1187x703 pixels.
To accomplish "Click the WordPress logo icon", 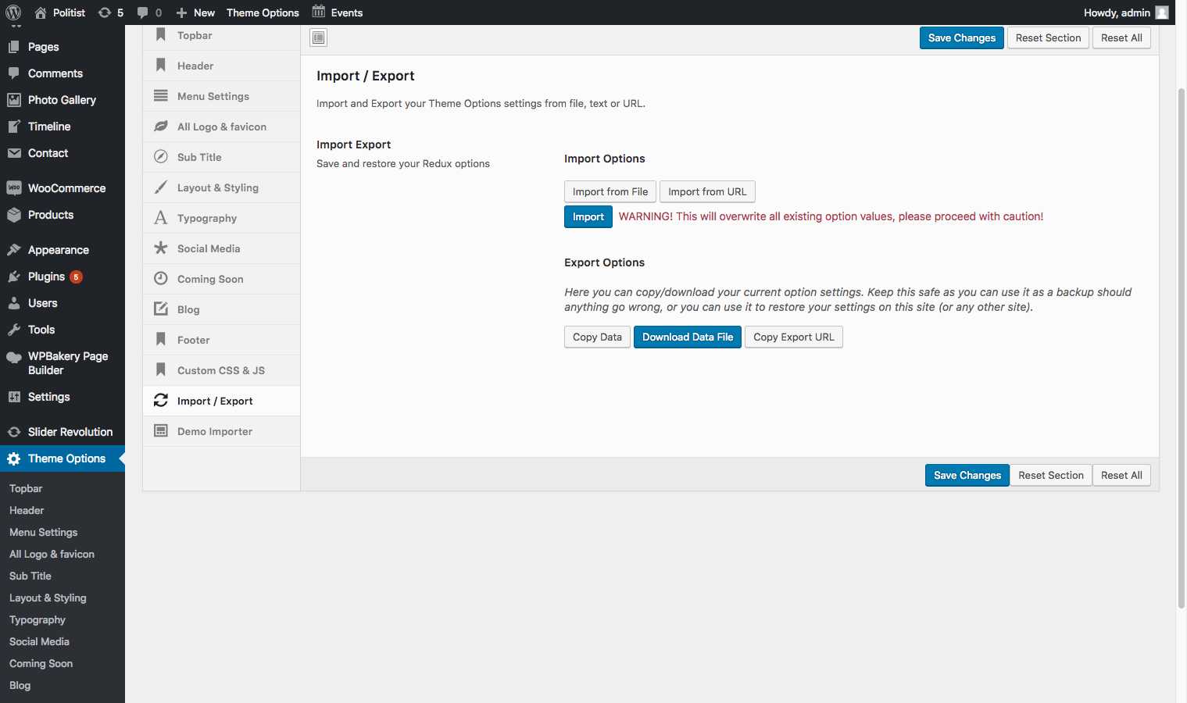I will 13,12.
